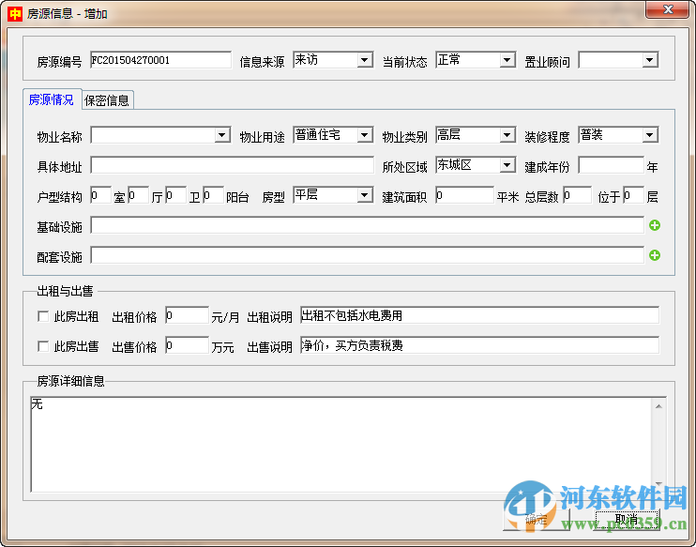Click the 房源编号 input field
Screen dimensions: 696x547
tap(160, 60)
